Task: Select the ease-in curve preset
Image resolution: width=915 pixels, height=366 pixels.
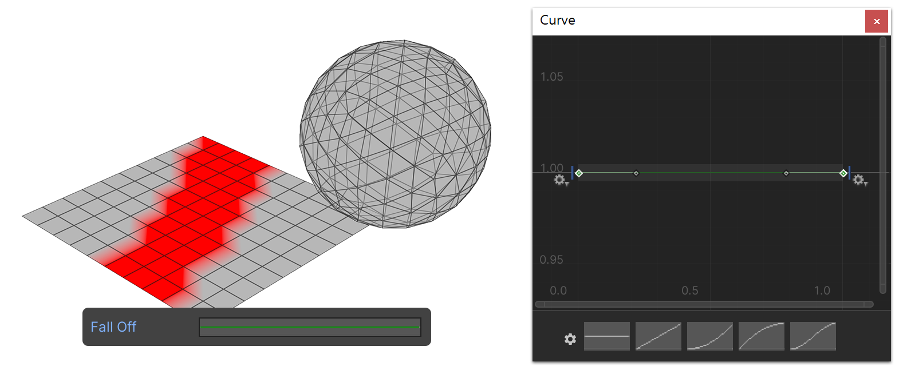Action: point(709,336)
